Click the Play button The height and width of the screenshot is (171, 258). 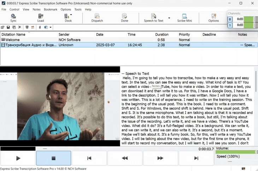[18, 158]
